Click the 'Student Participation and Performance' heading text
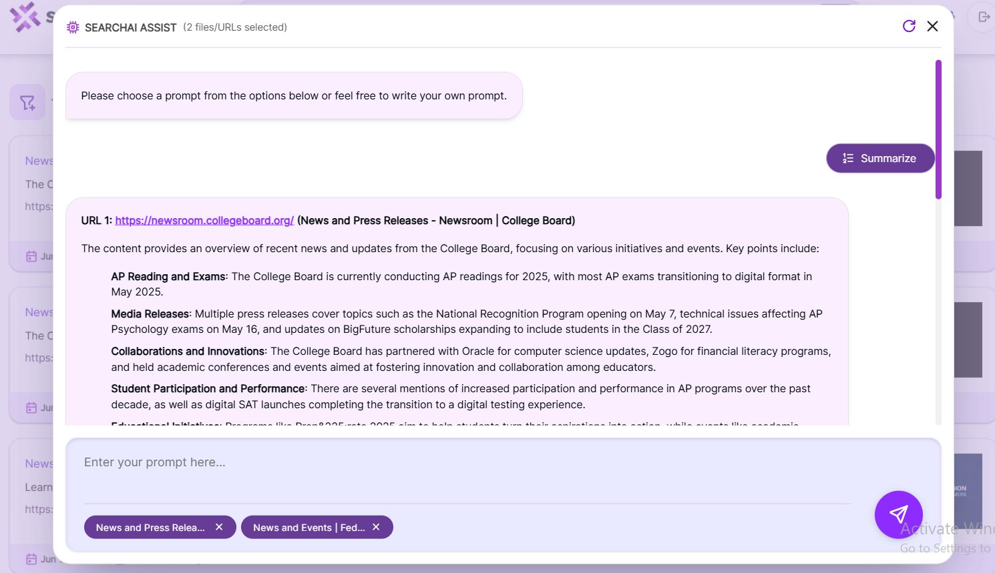The height and width of the screenshot is (573, 995). click(208, 388)
